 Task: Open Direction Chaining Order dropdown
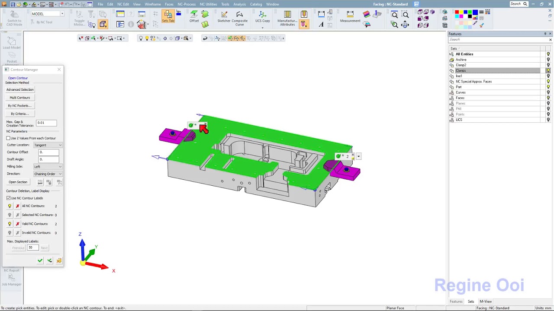pyautogui.click(x=48, y=174)
